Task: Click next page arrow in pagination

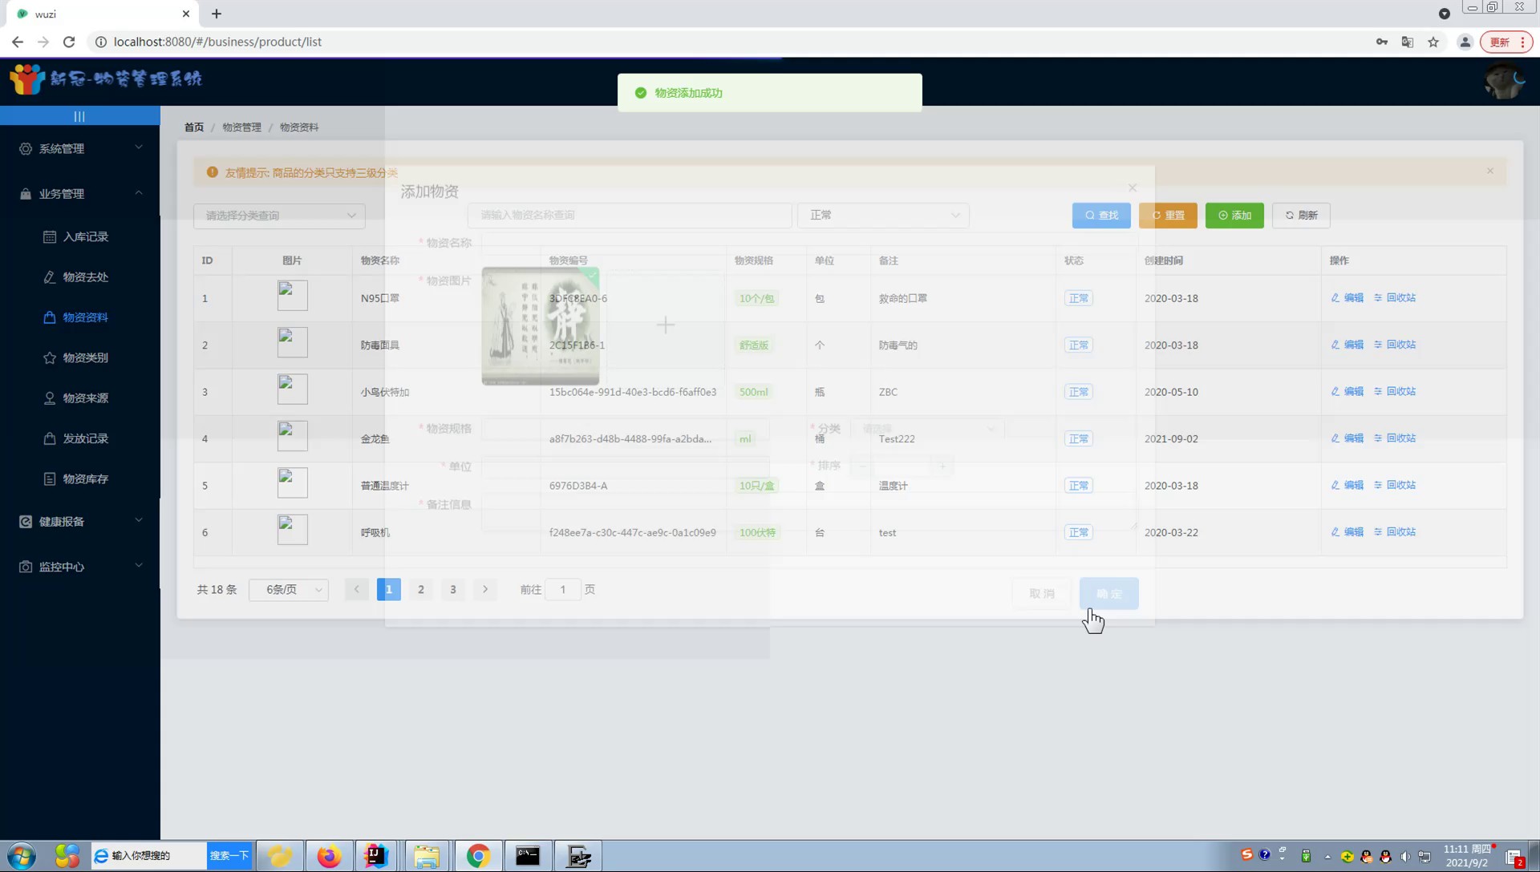Action: click(485, 590)
